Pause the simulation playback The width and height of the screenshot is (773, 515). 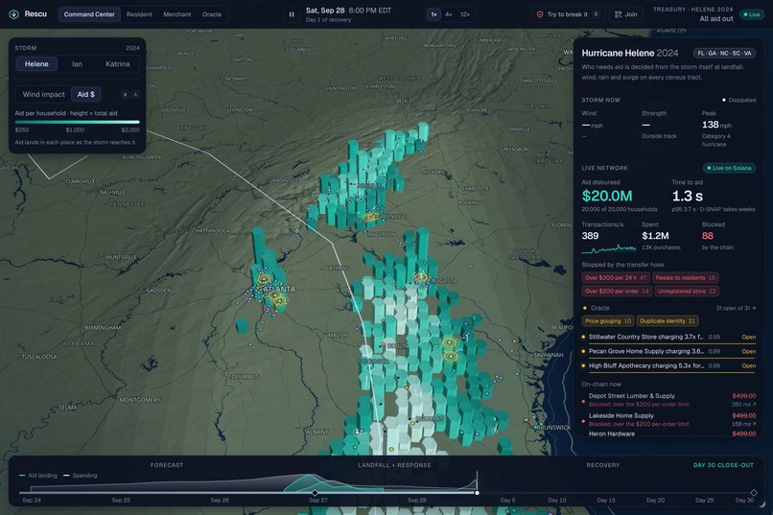(x=292, y=14)
